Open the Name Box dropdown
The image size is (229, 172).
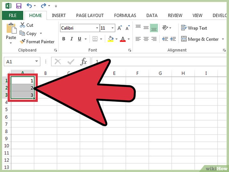pyautogui.click(x=36, y=61)
